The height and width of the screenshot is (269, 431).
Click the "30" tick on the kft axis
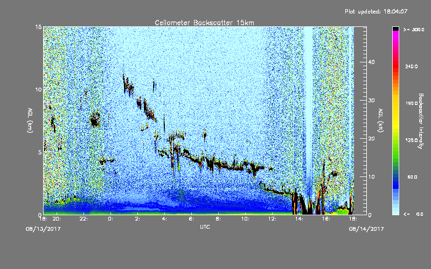(371, 101)
